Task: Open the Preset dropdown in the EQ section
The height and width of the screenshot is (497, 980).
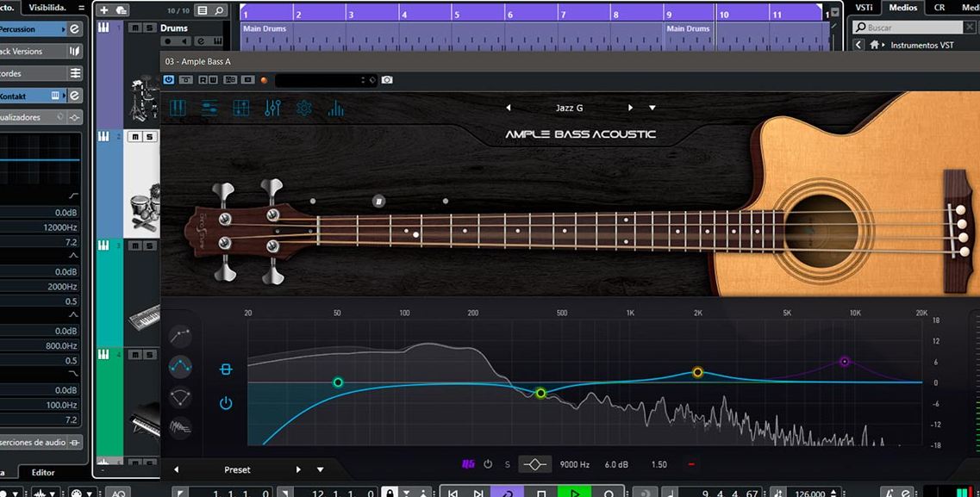Action: 319,469
